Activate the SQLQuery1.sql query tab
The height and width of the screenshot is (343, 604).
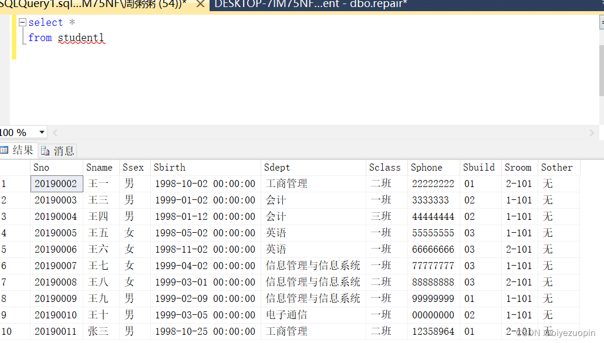(x=93, y=4)
